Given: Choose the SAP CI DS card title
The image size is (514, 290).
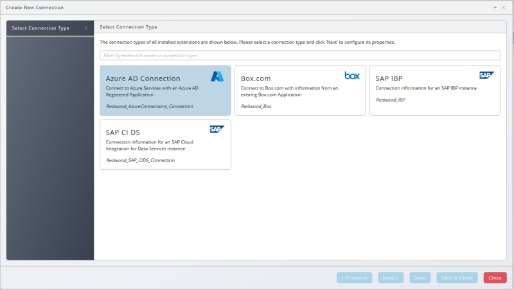Looking at the screenshot, I should click(x=123, y=132).
